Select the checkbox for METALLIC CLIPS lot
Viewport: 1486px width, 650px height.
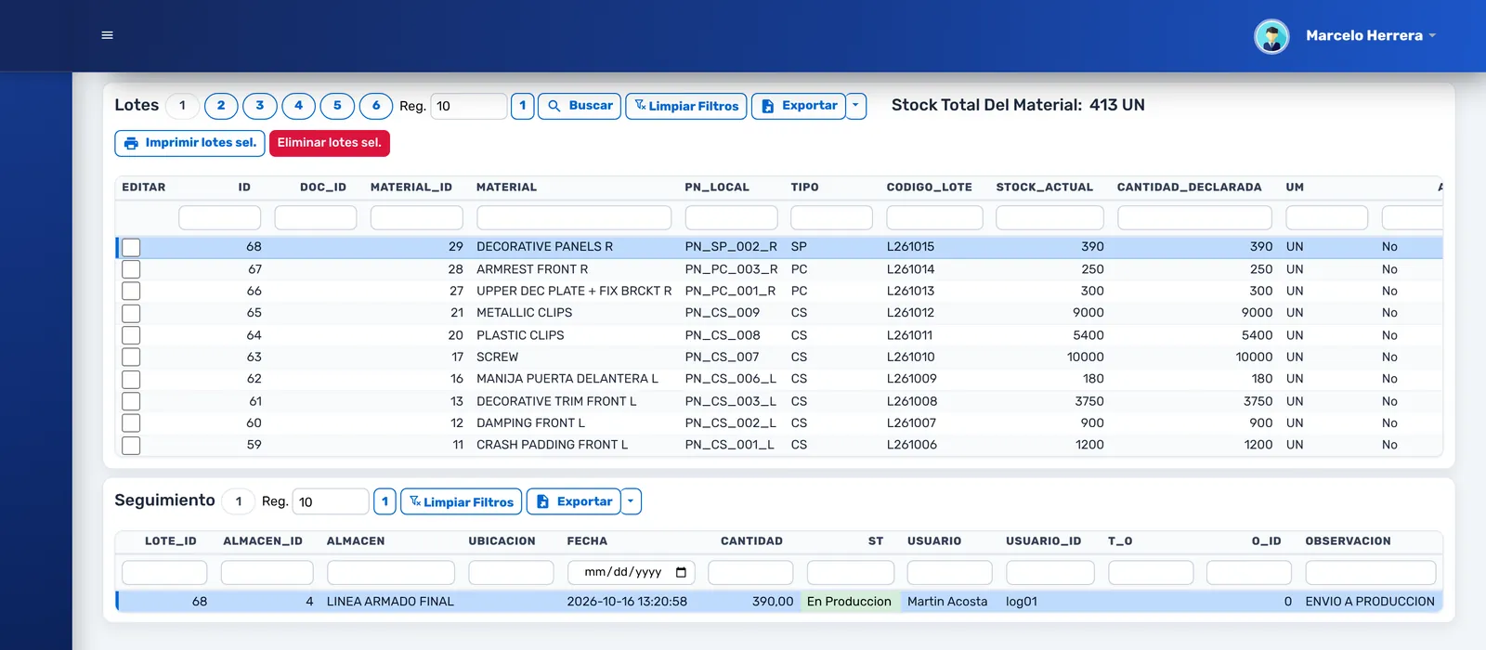(x=131, y=313)
